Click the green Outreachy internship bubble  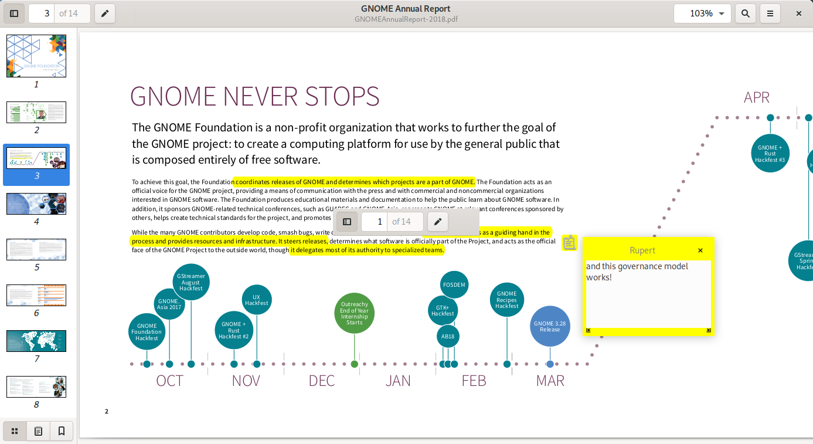[354, 313]
